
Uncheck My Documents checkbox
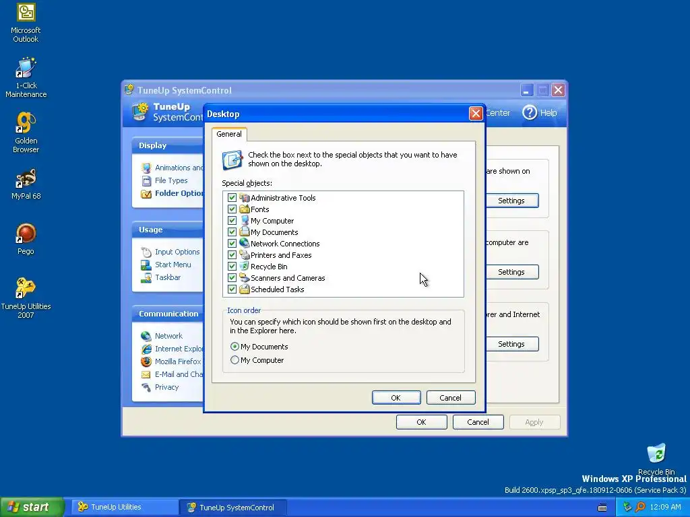click(x=232, y=232)
